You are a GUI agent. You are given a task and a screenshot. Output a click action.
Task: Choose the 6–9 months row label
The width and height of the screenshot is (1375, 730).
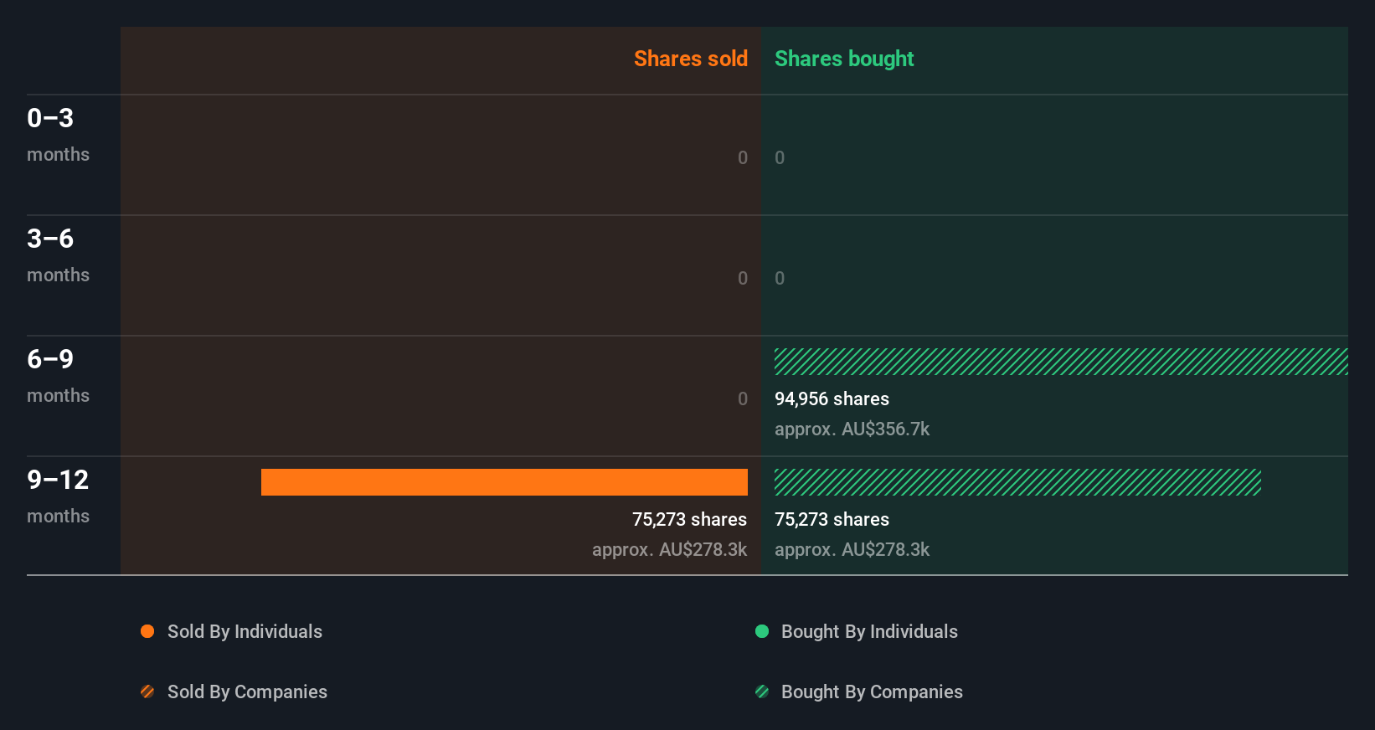pos(58,375)
